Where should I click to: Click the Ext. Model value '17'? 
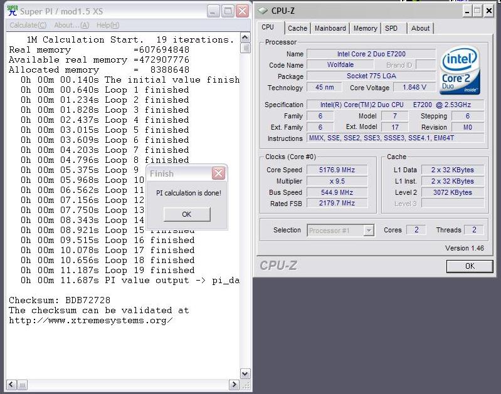pyautogui.click(x=395, y=127)
